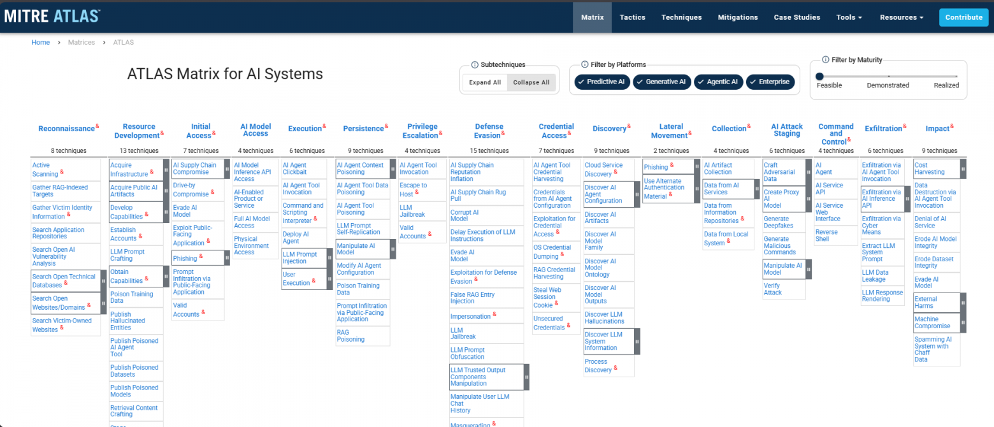
Task: Toggle the Agentic AI platform filter
Action: click(x=719, y=82)
